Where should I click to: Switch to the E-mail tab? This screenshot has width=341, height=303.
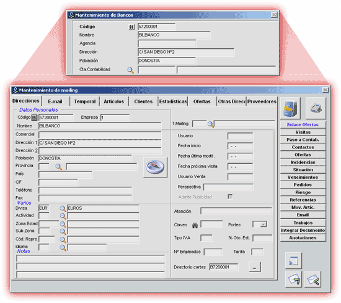click(x=55, y=101)
